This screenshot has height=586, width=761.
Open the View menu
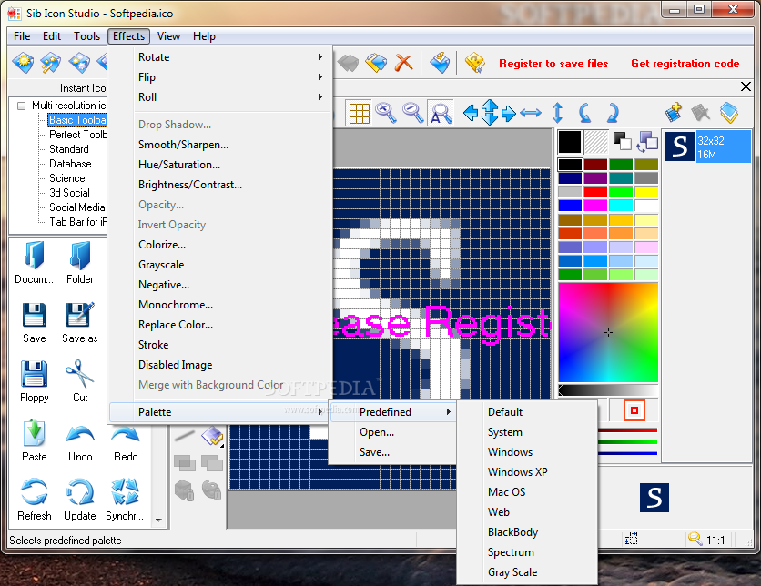coord(168,36)
